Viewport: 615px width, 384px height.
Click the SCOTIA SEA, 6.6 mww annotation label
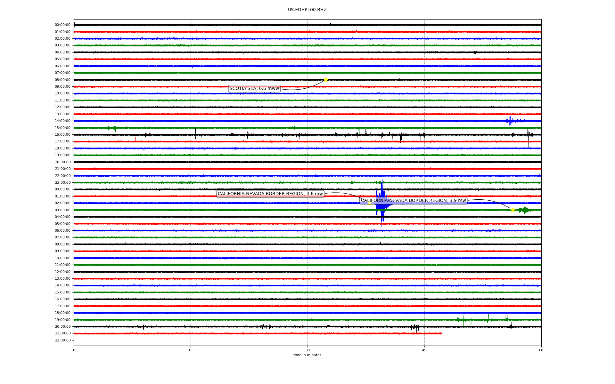(254, 89)
